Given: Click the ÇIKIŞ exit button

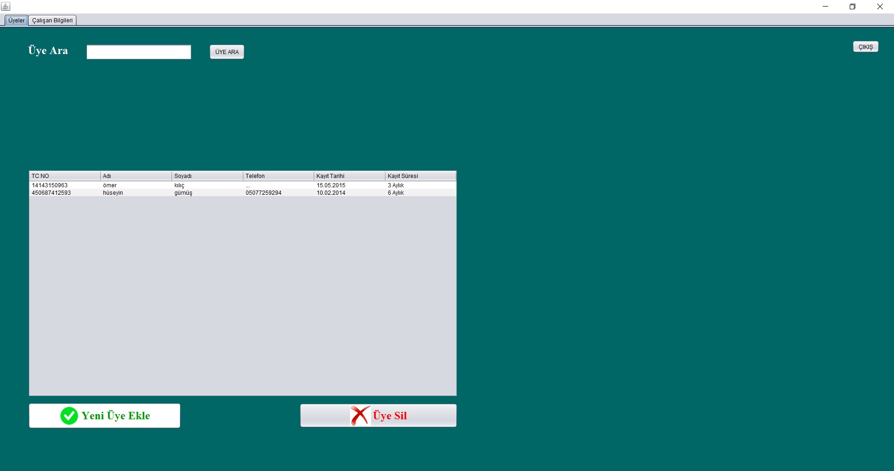Looking at the screenshot, I should (865, 47).
